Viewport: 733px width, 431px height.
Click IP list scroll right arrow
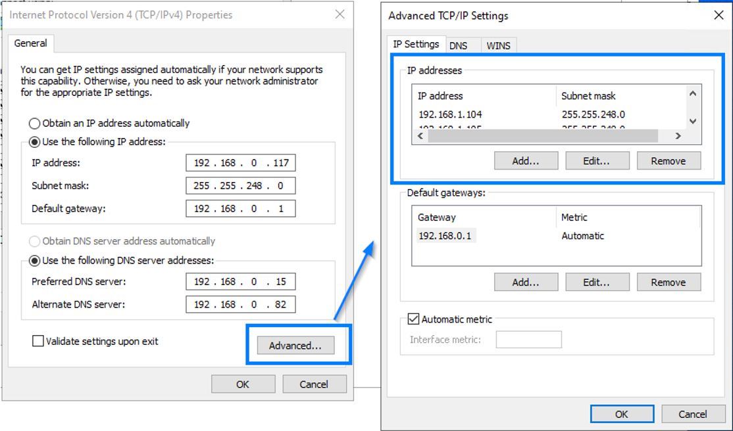(678, 136)
